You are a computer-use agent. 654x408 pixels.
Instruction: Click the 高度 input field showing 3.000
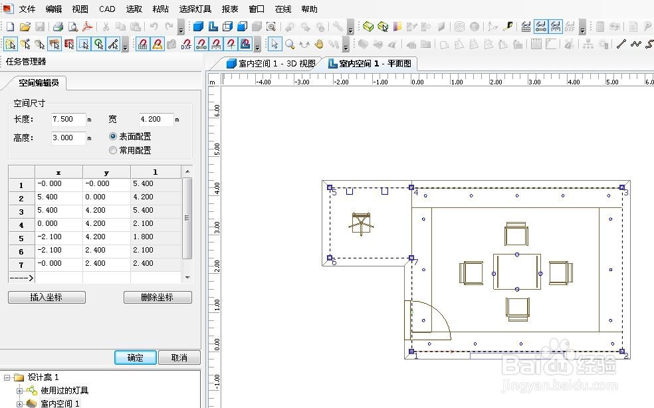(x=68, y=138)
